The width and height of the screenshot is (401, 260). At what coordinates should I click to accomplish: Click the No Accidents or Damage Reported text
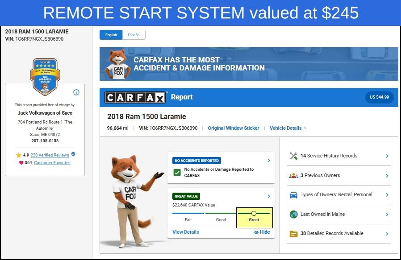click(219, 173)
